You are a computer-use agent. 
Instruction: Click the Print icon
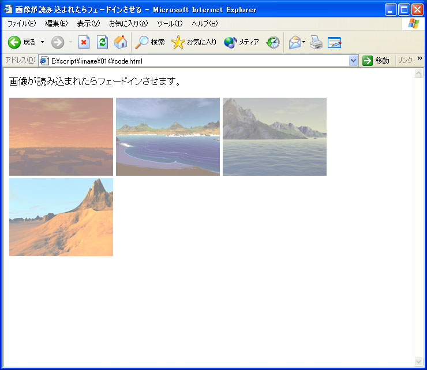pos(316,42)
